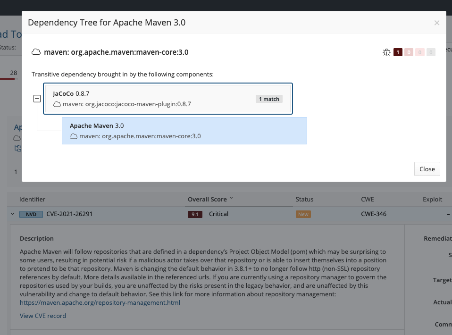Click the cloud icon next to jacoco-maven-plugin
Viewport: 452px width, 335px height.
[57, 104]
